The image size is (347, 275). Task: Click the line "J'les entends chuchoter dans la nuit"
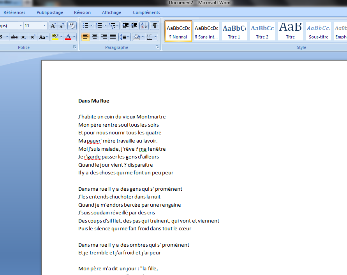click(x=119, y=197)
